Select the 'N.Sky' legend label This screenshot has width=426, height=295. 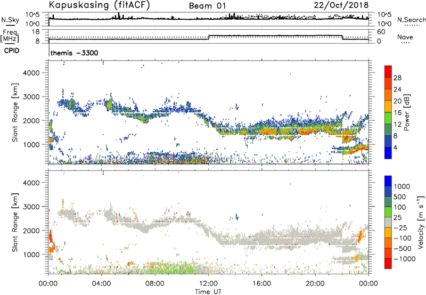(10, 20)
